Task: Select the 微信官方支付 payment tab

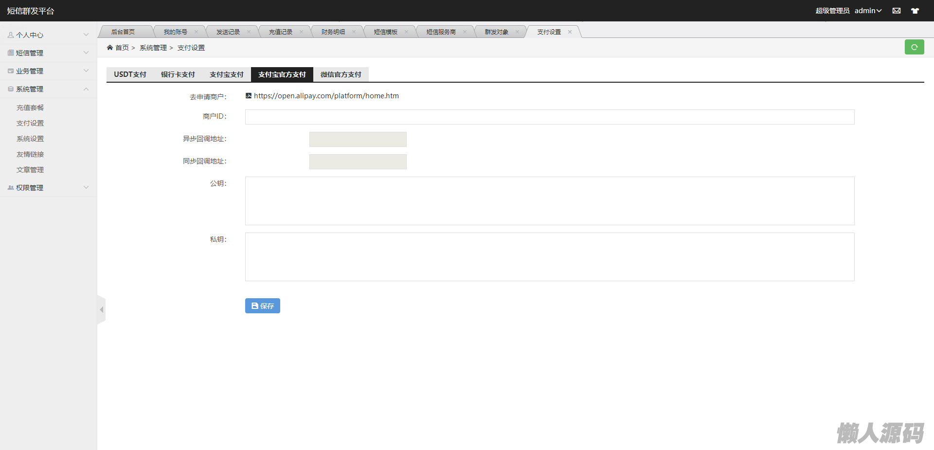Action: 341,74
